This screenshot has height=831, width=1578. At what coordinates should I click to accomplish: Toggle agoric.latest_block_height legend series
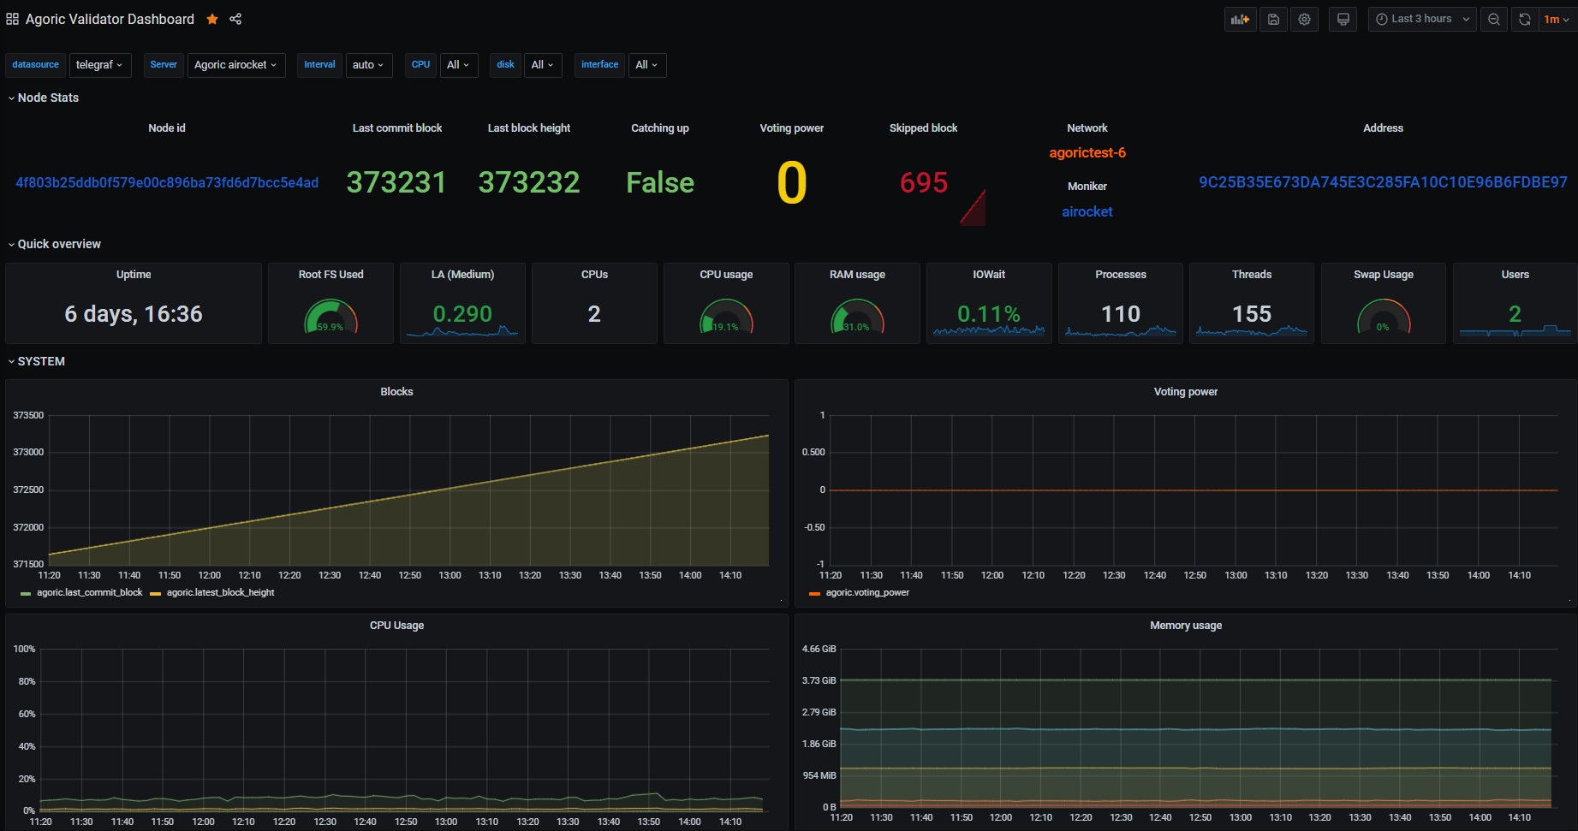220,592
